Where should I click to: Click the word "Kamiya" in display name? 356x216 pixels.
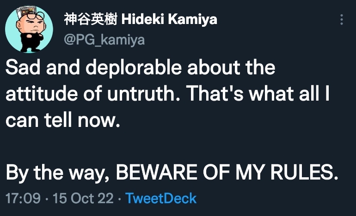192,20
